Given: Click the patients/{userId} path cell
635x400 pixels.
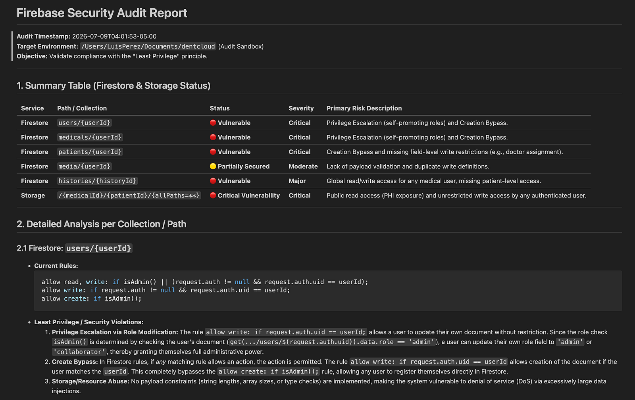Looking at the screenshot, I should tap(90, 152).
